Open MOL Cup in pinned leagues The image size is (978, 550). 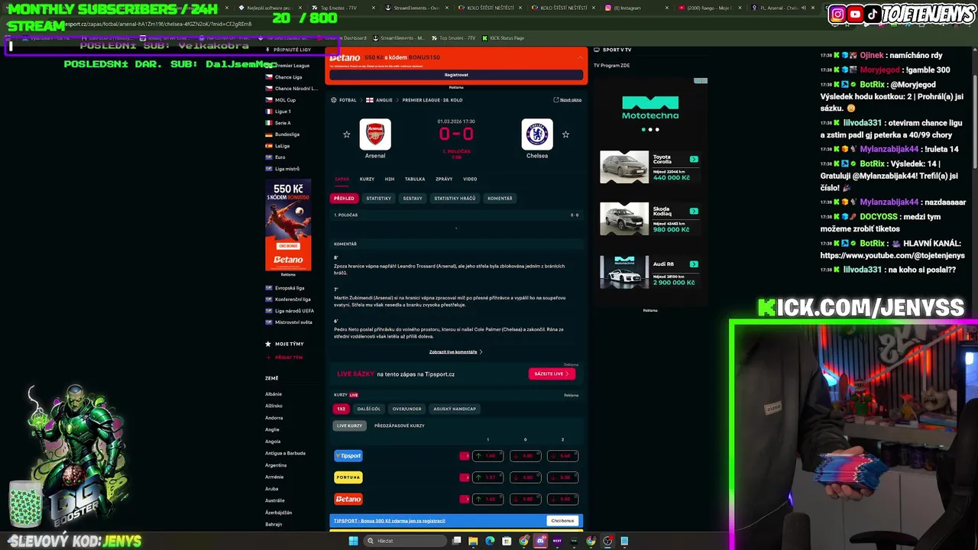[285, 100]
